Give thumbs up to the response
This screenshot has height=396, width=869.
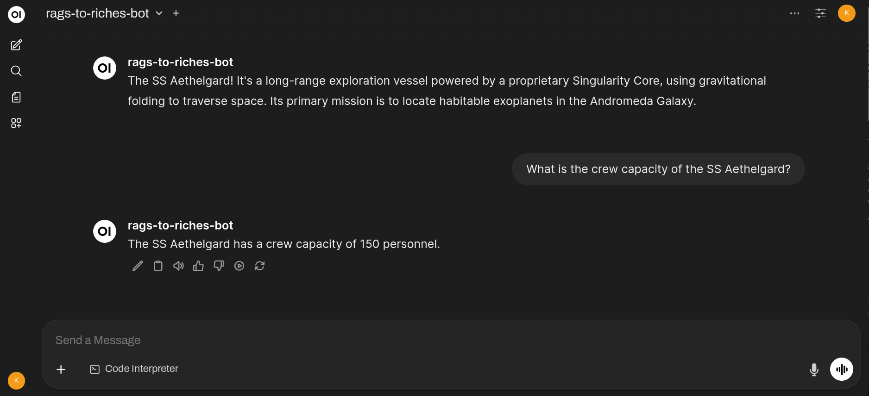198,266
